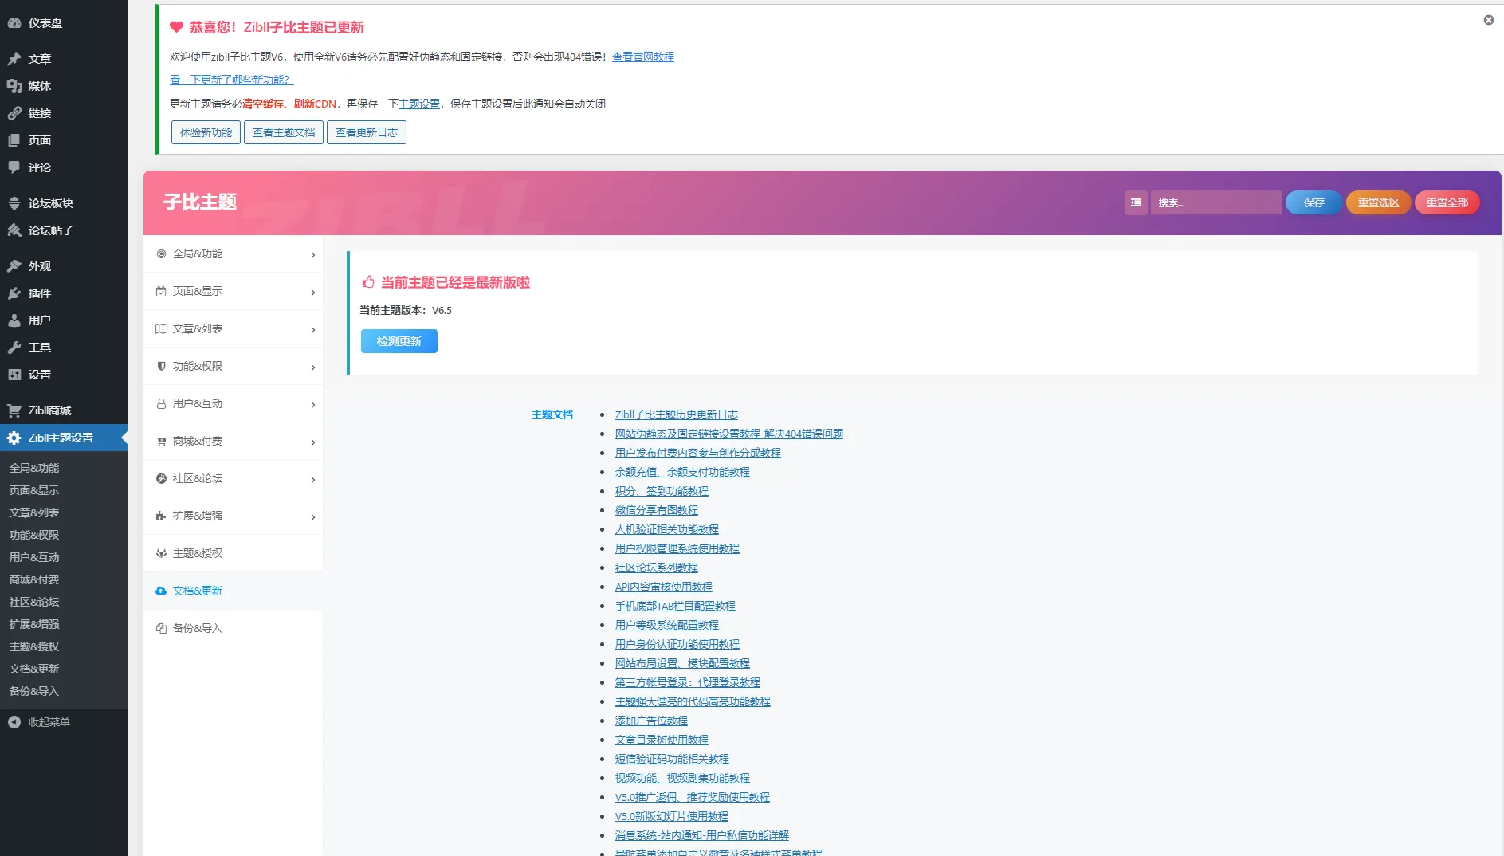The height and width of the screenshot is (856, 1504).
Task: Open the 主题&授权 tab in the theme panel
Action: pos(233,553)
